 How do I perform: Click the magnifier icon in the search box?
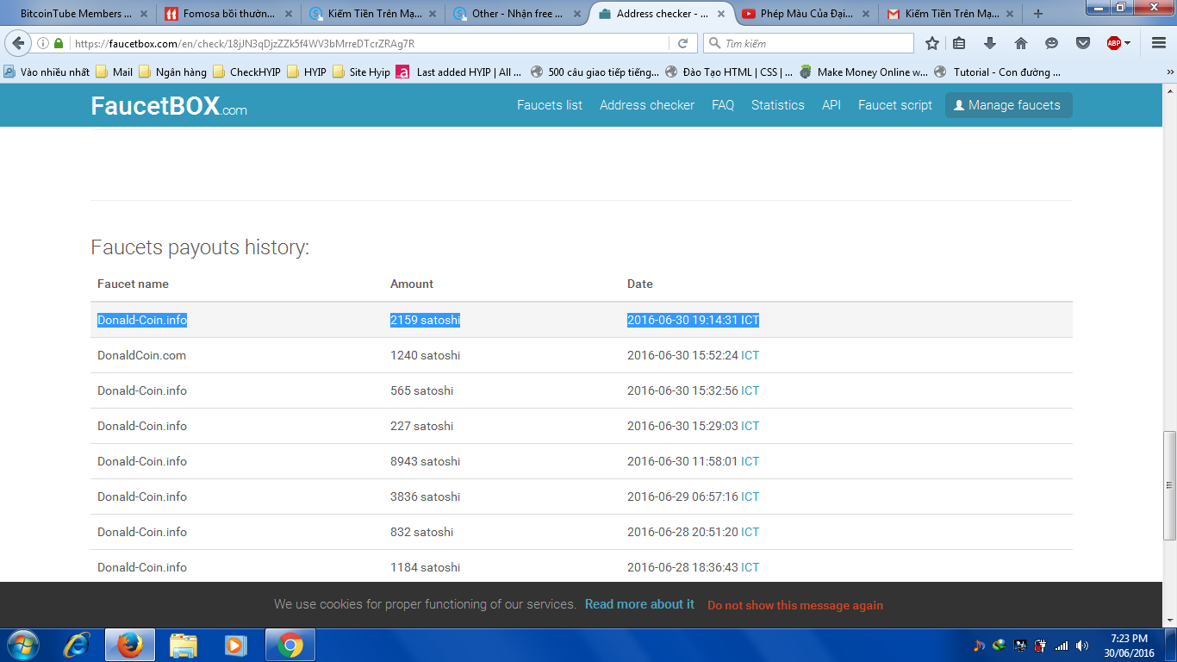(x=714, y=43)
